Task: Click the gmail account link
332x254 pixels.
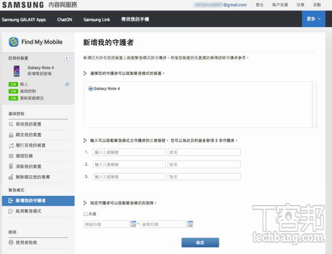Action: click(220, 5)
